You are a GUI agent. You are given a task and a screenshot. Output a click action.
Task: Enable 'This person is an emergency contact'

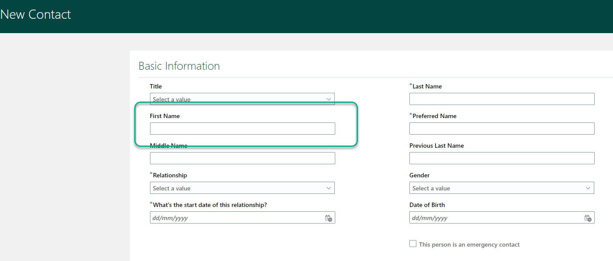point(412,244)
